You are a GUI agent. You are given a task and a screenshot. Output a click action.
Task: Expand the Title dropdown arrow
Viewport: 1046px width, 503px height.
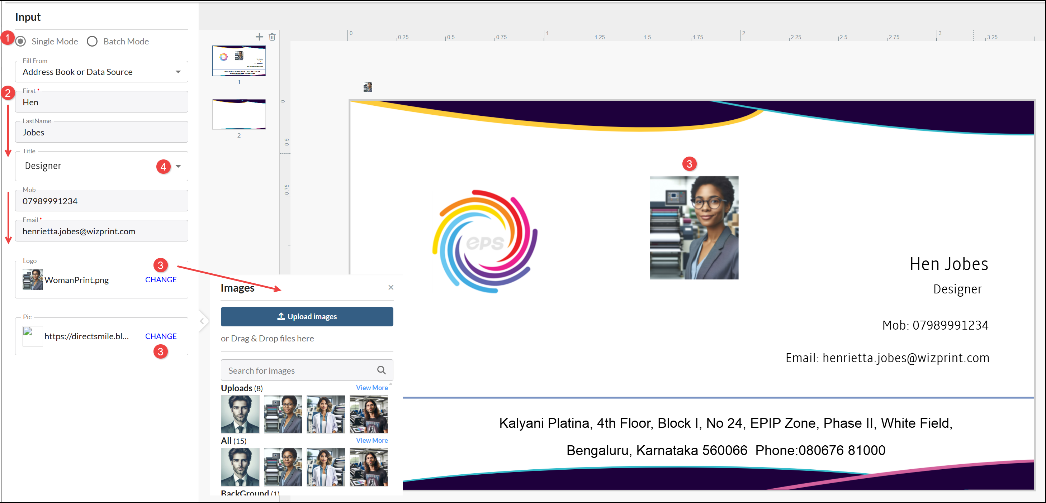point(178,166)
